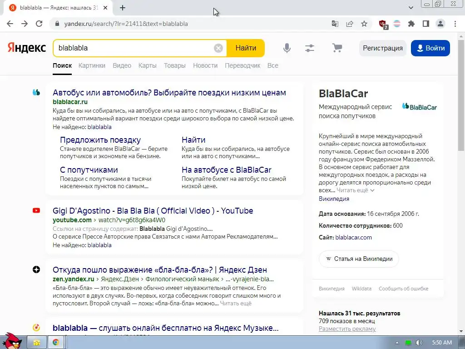The width and height of the screenshot is (465, 349).
Task: Open the shopping cart icon
Action: tap(337, 48)
